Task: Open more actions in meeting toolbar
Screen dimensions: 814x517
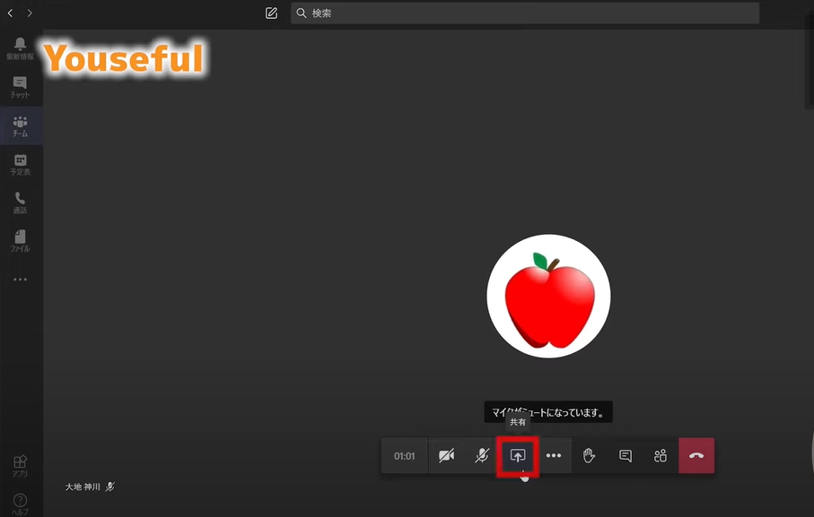Action: pyautogui.click(x=554, y=456)
